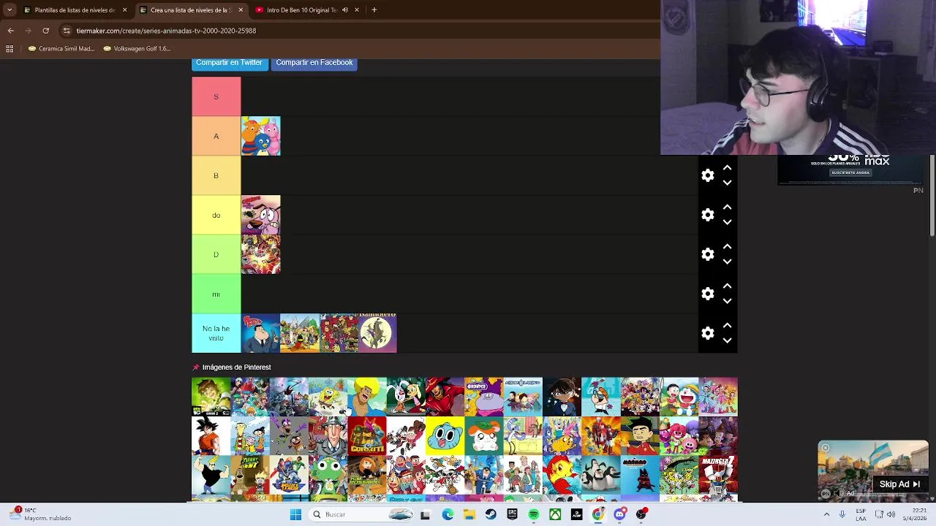This screenshot has height=526, width=936.
Task: Click the red S tier label
Action: point(216,96)
